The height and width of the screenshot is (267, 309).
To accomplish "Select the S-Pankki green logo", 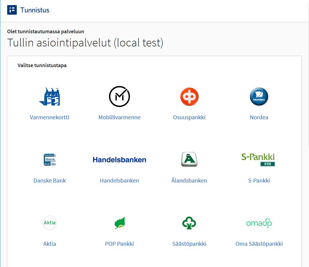I will (258, 159).
